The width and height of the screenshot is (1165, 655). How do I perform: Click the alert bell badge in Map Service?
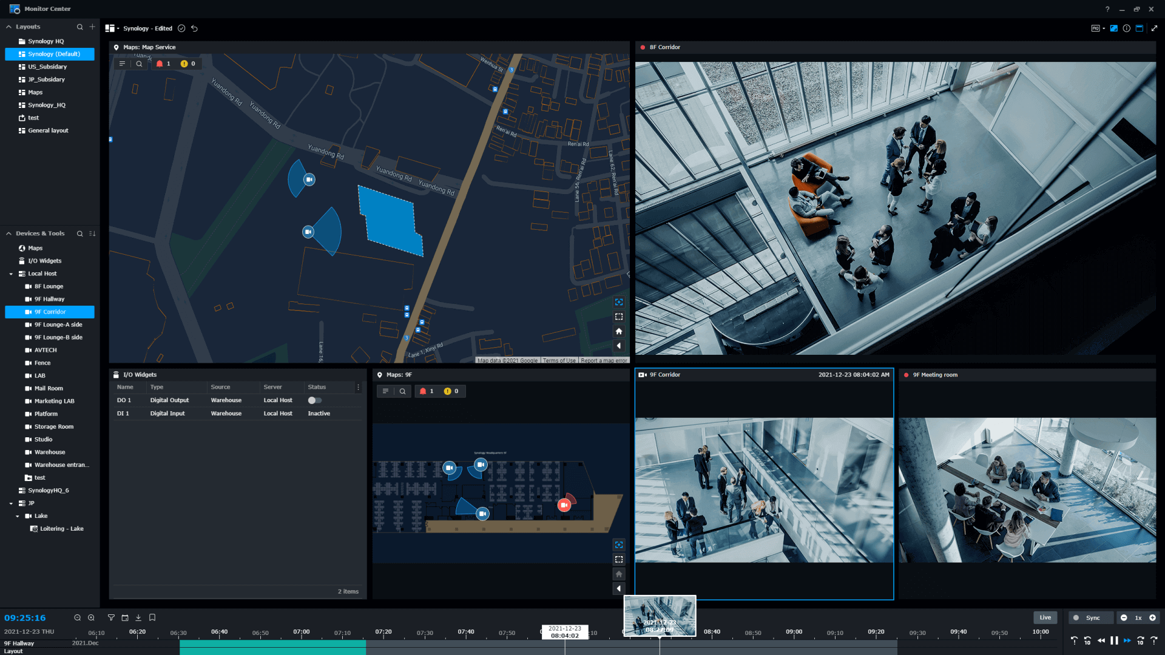click(x=163, y=63)
